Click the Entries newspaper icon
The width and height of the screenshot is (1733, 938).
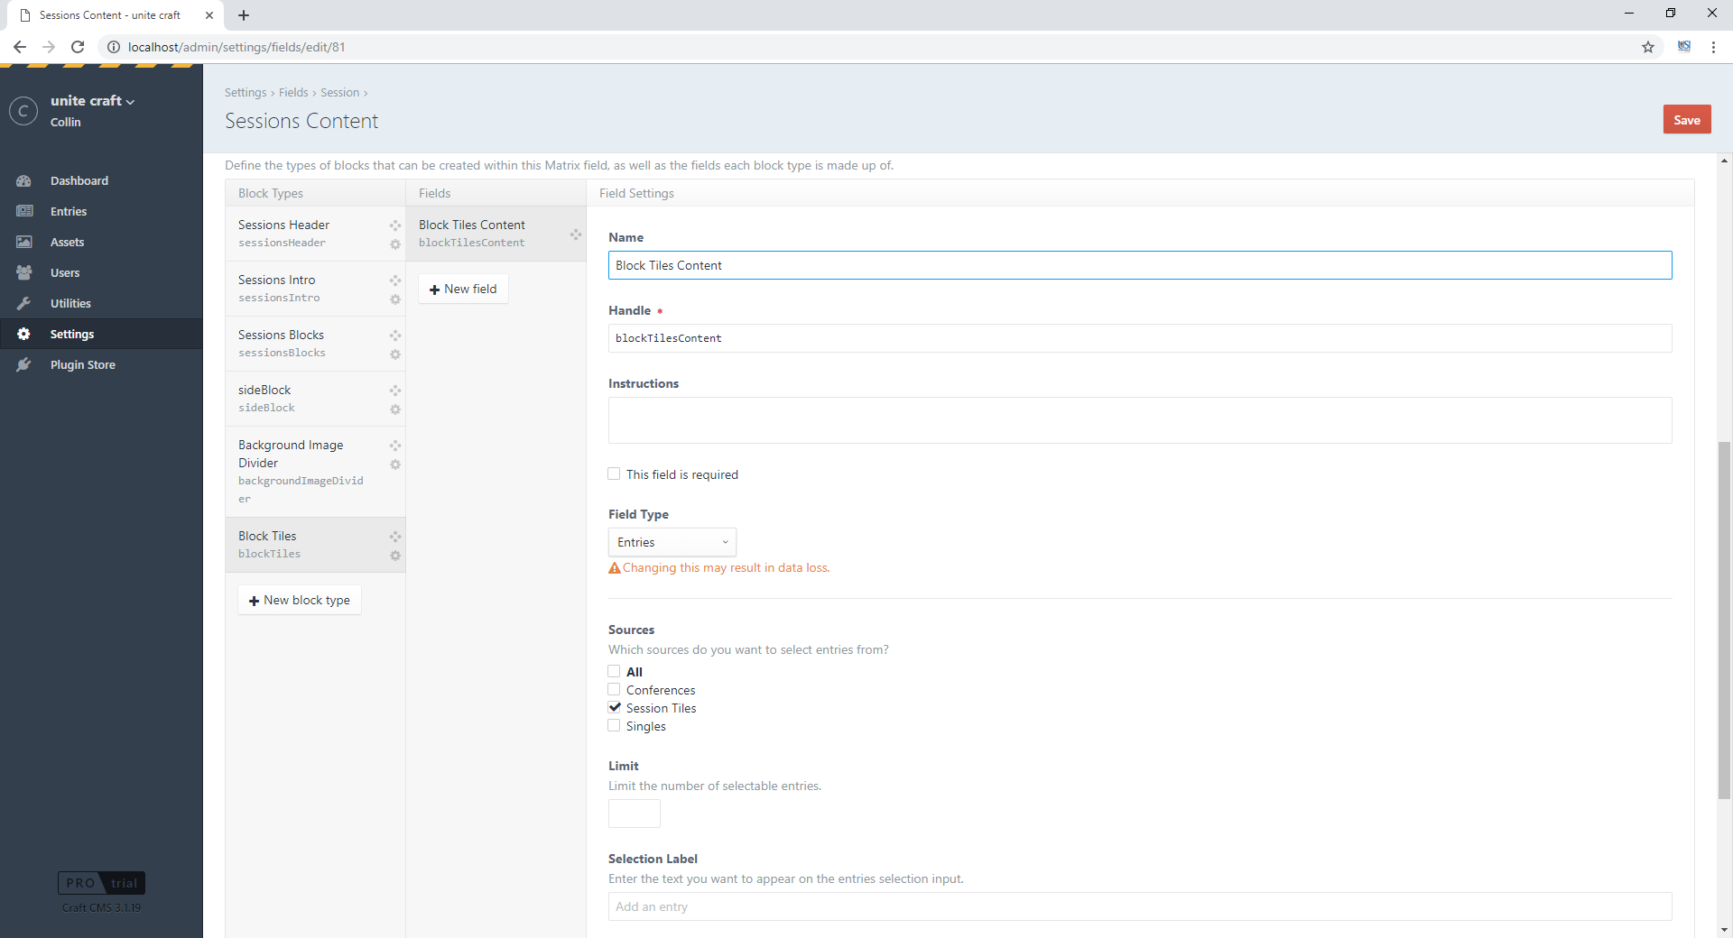(x=23, y=211)
